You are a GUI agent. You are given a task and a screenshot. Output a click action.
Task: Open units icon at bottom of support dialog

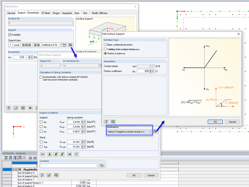click(56, 175)
